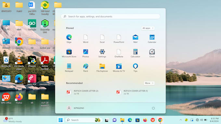Select the Google Chrome desktop shortcut
Viewport: 221px width, 124px height.
coord(19,44)
